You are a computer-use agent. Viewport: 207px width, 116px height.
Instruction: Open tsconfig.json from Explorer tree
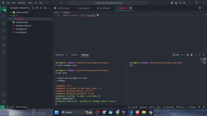point(21,32)
